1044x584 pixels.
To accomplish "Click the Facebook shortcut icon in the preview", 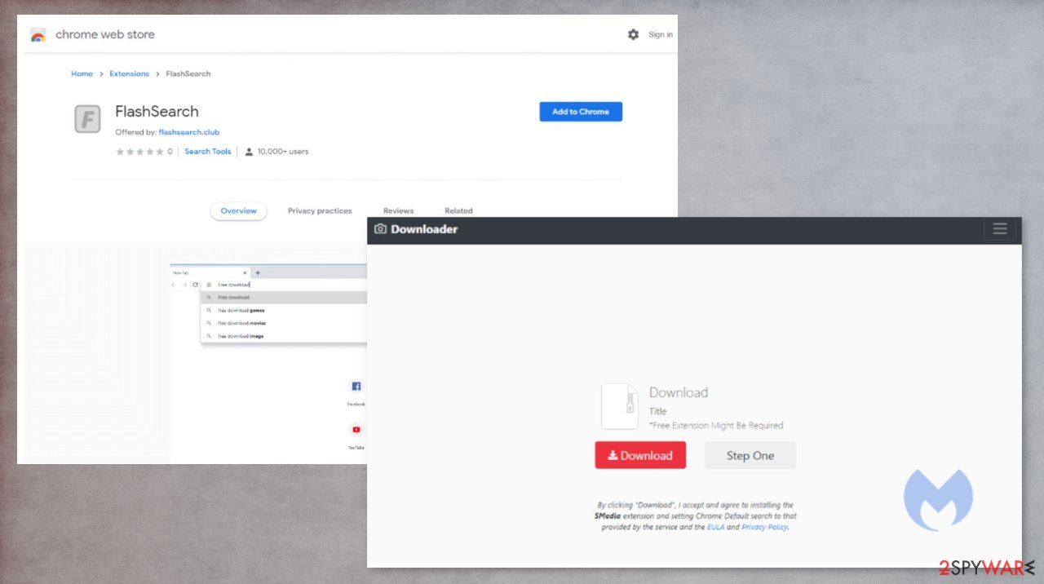I will point(356,386).
